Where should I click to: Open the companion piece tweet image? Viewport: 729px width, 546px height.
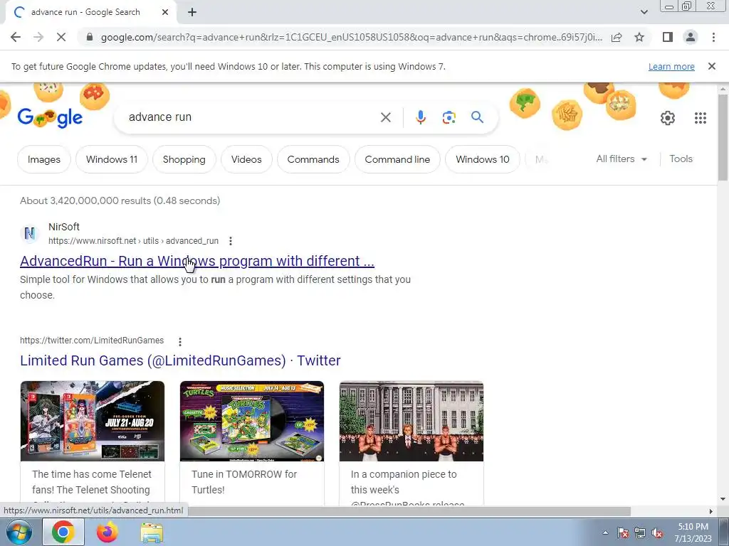pyautogui.click(x=411, y=421)
